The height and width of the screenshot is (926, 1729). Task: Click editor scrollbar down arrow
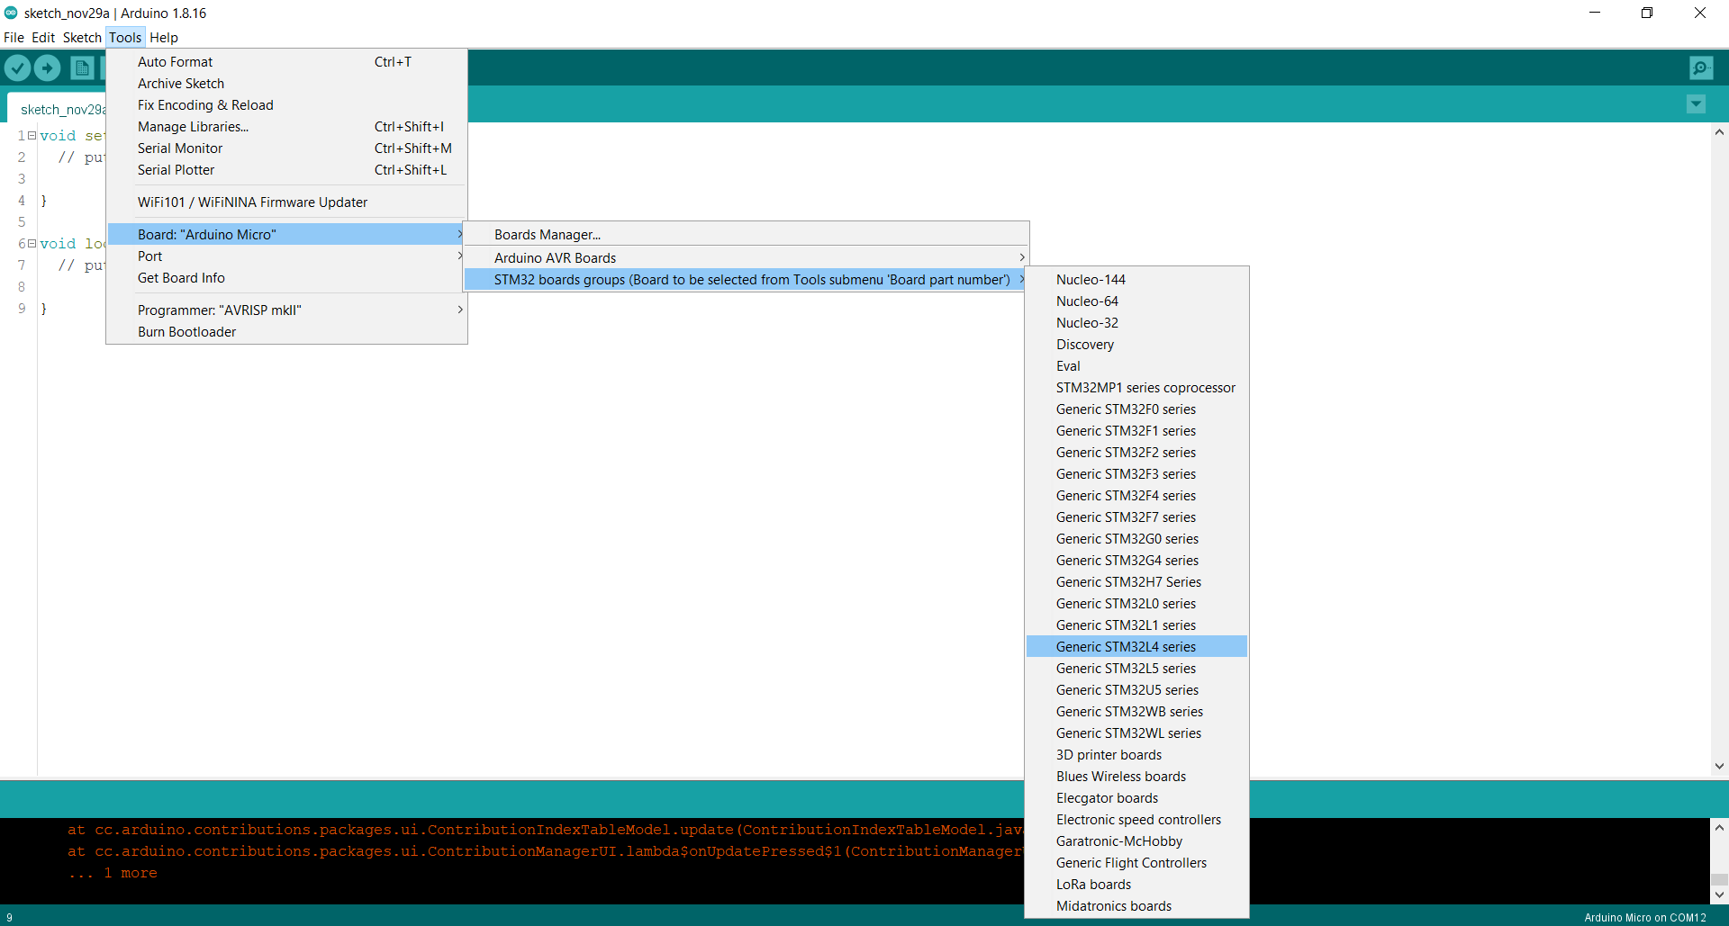[x=1719, y=767]
